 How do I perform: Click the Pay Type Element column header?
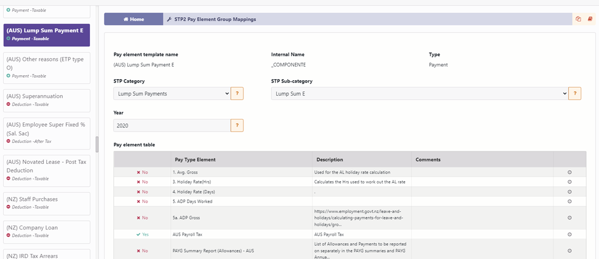coord(242,159)
